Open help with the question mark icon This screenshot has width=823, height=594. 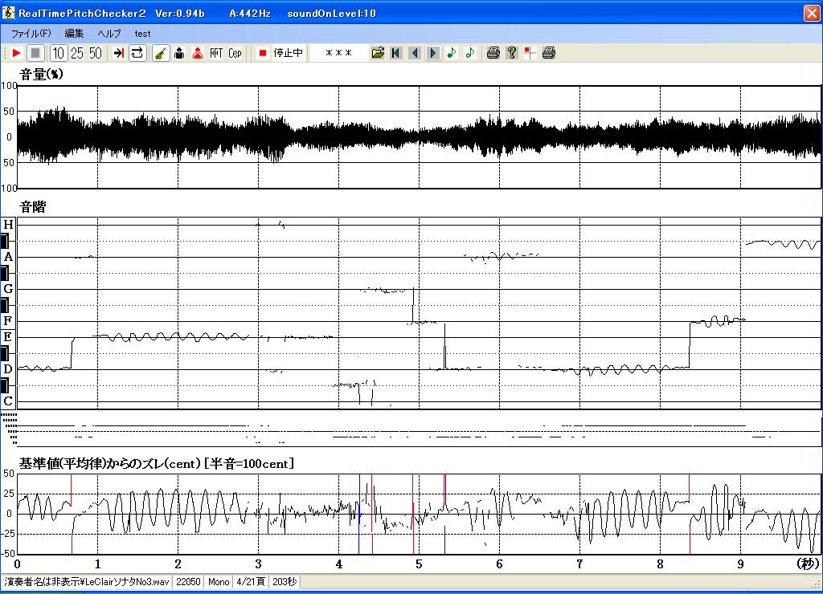[x=512, y=53]
